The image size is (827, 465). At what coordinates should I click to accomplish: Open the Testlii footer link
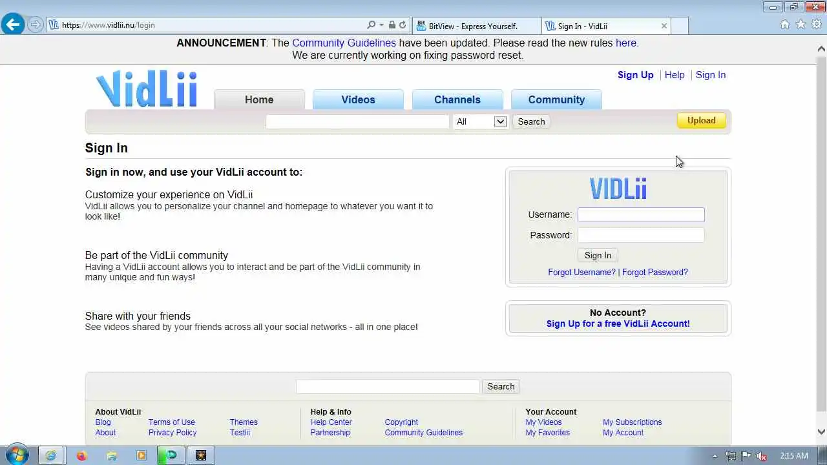(x=240, y=433)
